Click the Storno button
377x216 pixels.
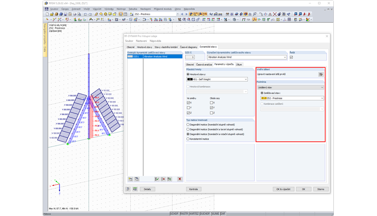tap(321, 189)
